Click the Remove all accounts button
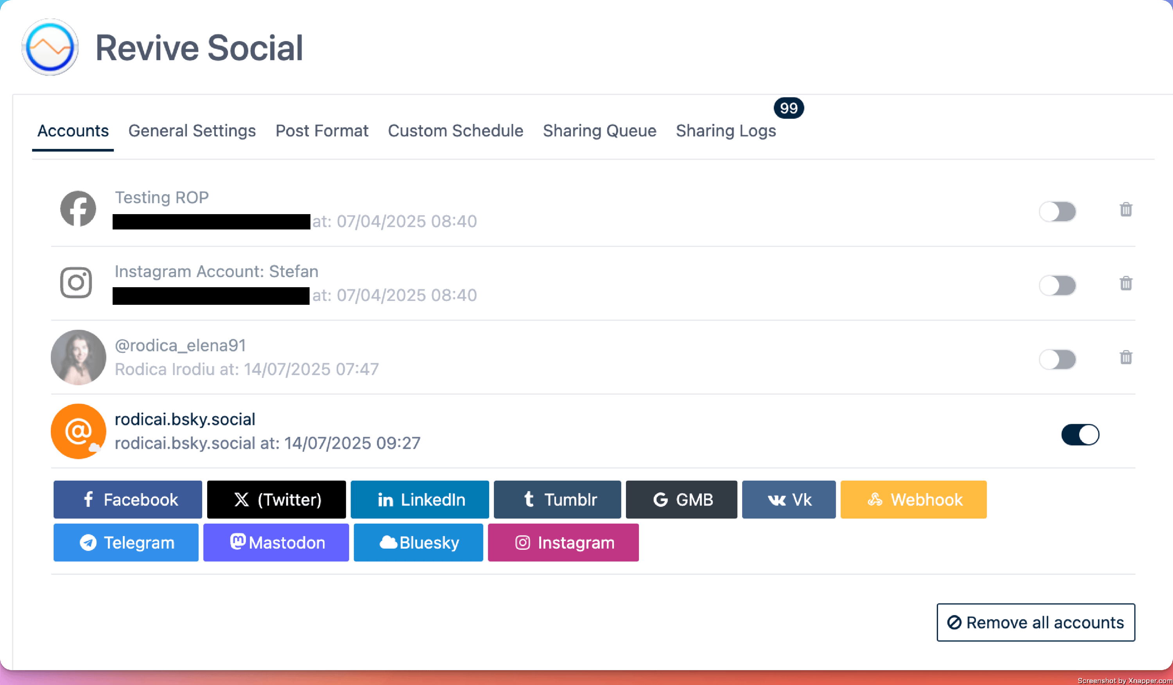1173x685 pixels. click(x=1035, y=622)
